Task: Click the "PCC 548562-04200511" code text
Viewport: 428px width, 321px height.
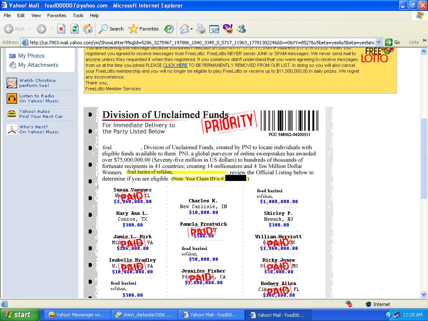Action: (x=289, y=134)
